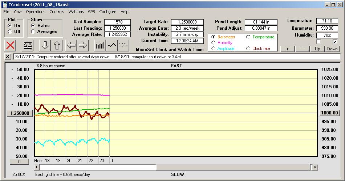Click the Last Reading value field

(118, 28)
